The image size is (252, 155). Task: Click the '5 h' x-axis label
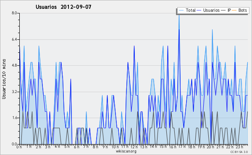point(67,147)
